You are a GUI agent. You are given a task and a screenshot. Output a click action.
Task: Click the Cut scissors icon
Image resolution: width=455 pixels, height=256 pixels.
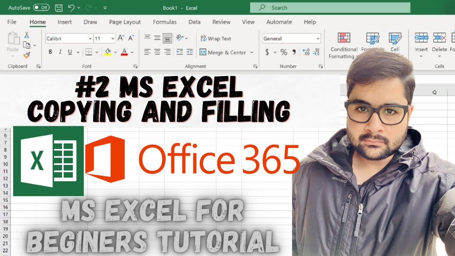[27, 35]
